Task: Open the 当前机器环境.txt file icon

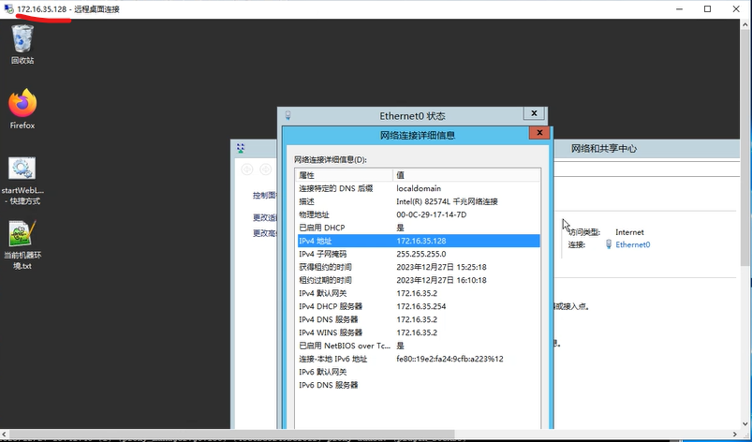Action: pos(22,245)
